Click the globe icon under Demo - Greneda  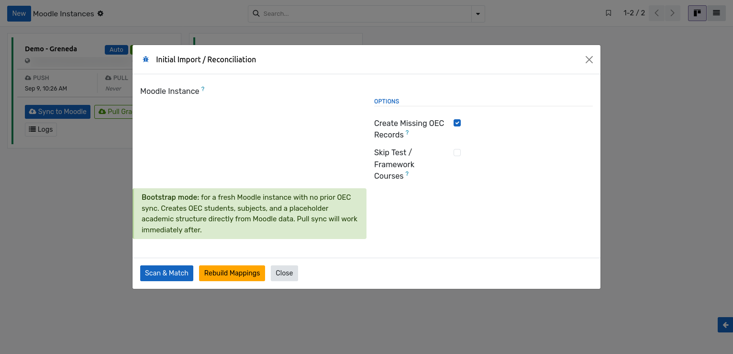(28, 61)
